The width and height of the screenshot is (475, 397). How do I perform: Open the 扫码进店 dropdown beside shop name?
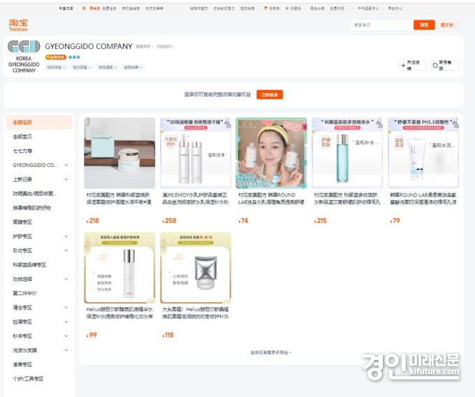(x=166, y=46)
